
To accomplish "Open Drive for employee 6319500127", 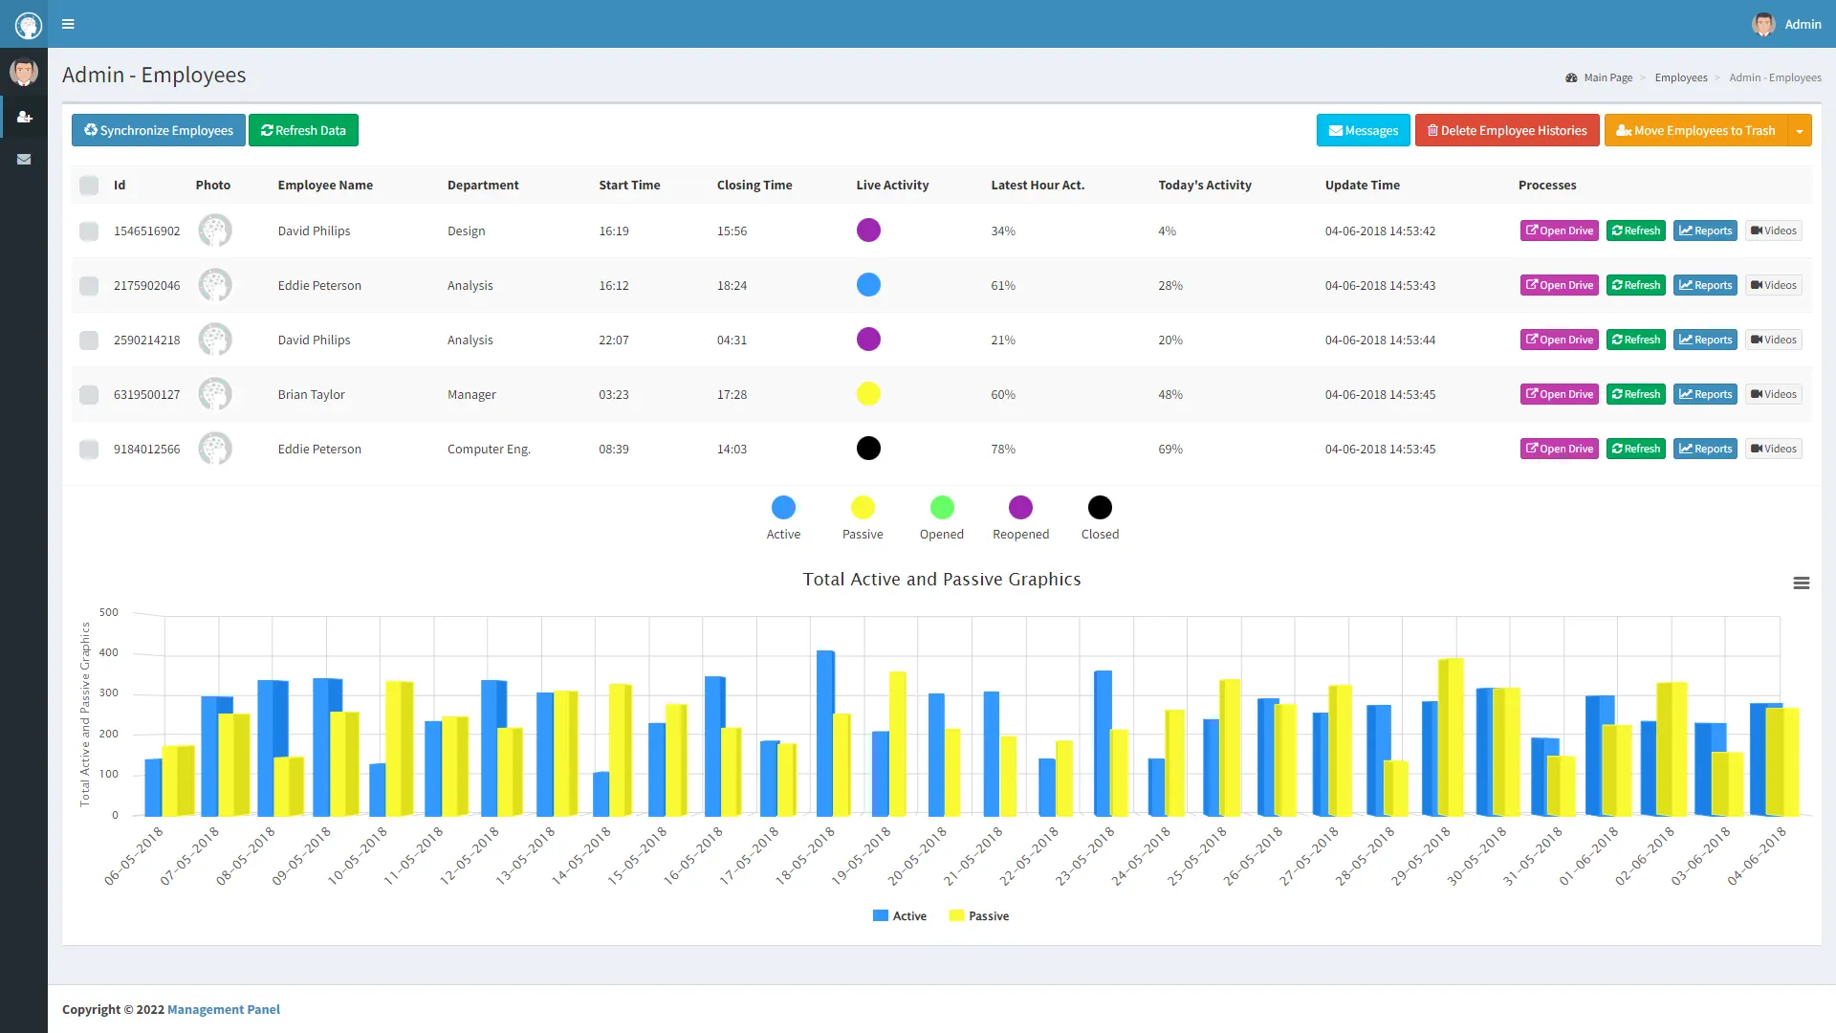I will point(1559,394).
